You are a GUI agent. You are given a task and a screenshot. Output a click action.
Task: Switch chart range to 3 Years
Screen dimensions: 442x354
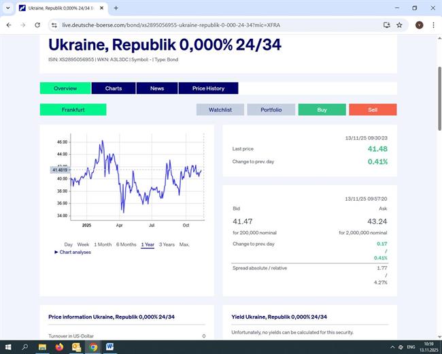(x=167, y=244)
